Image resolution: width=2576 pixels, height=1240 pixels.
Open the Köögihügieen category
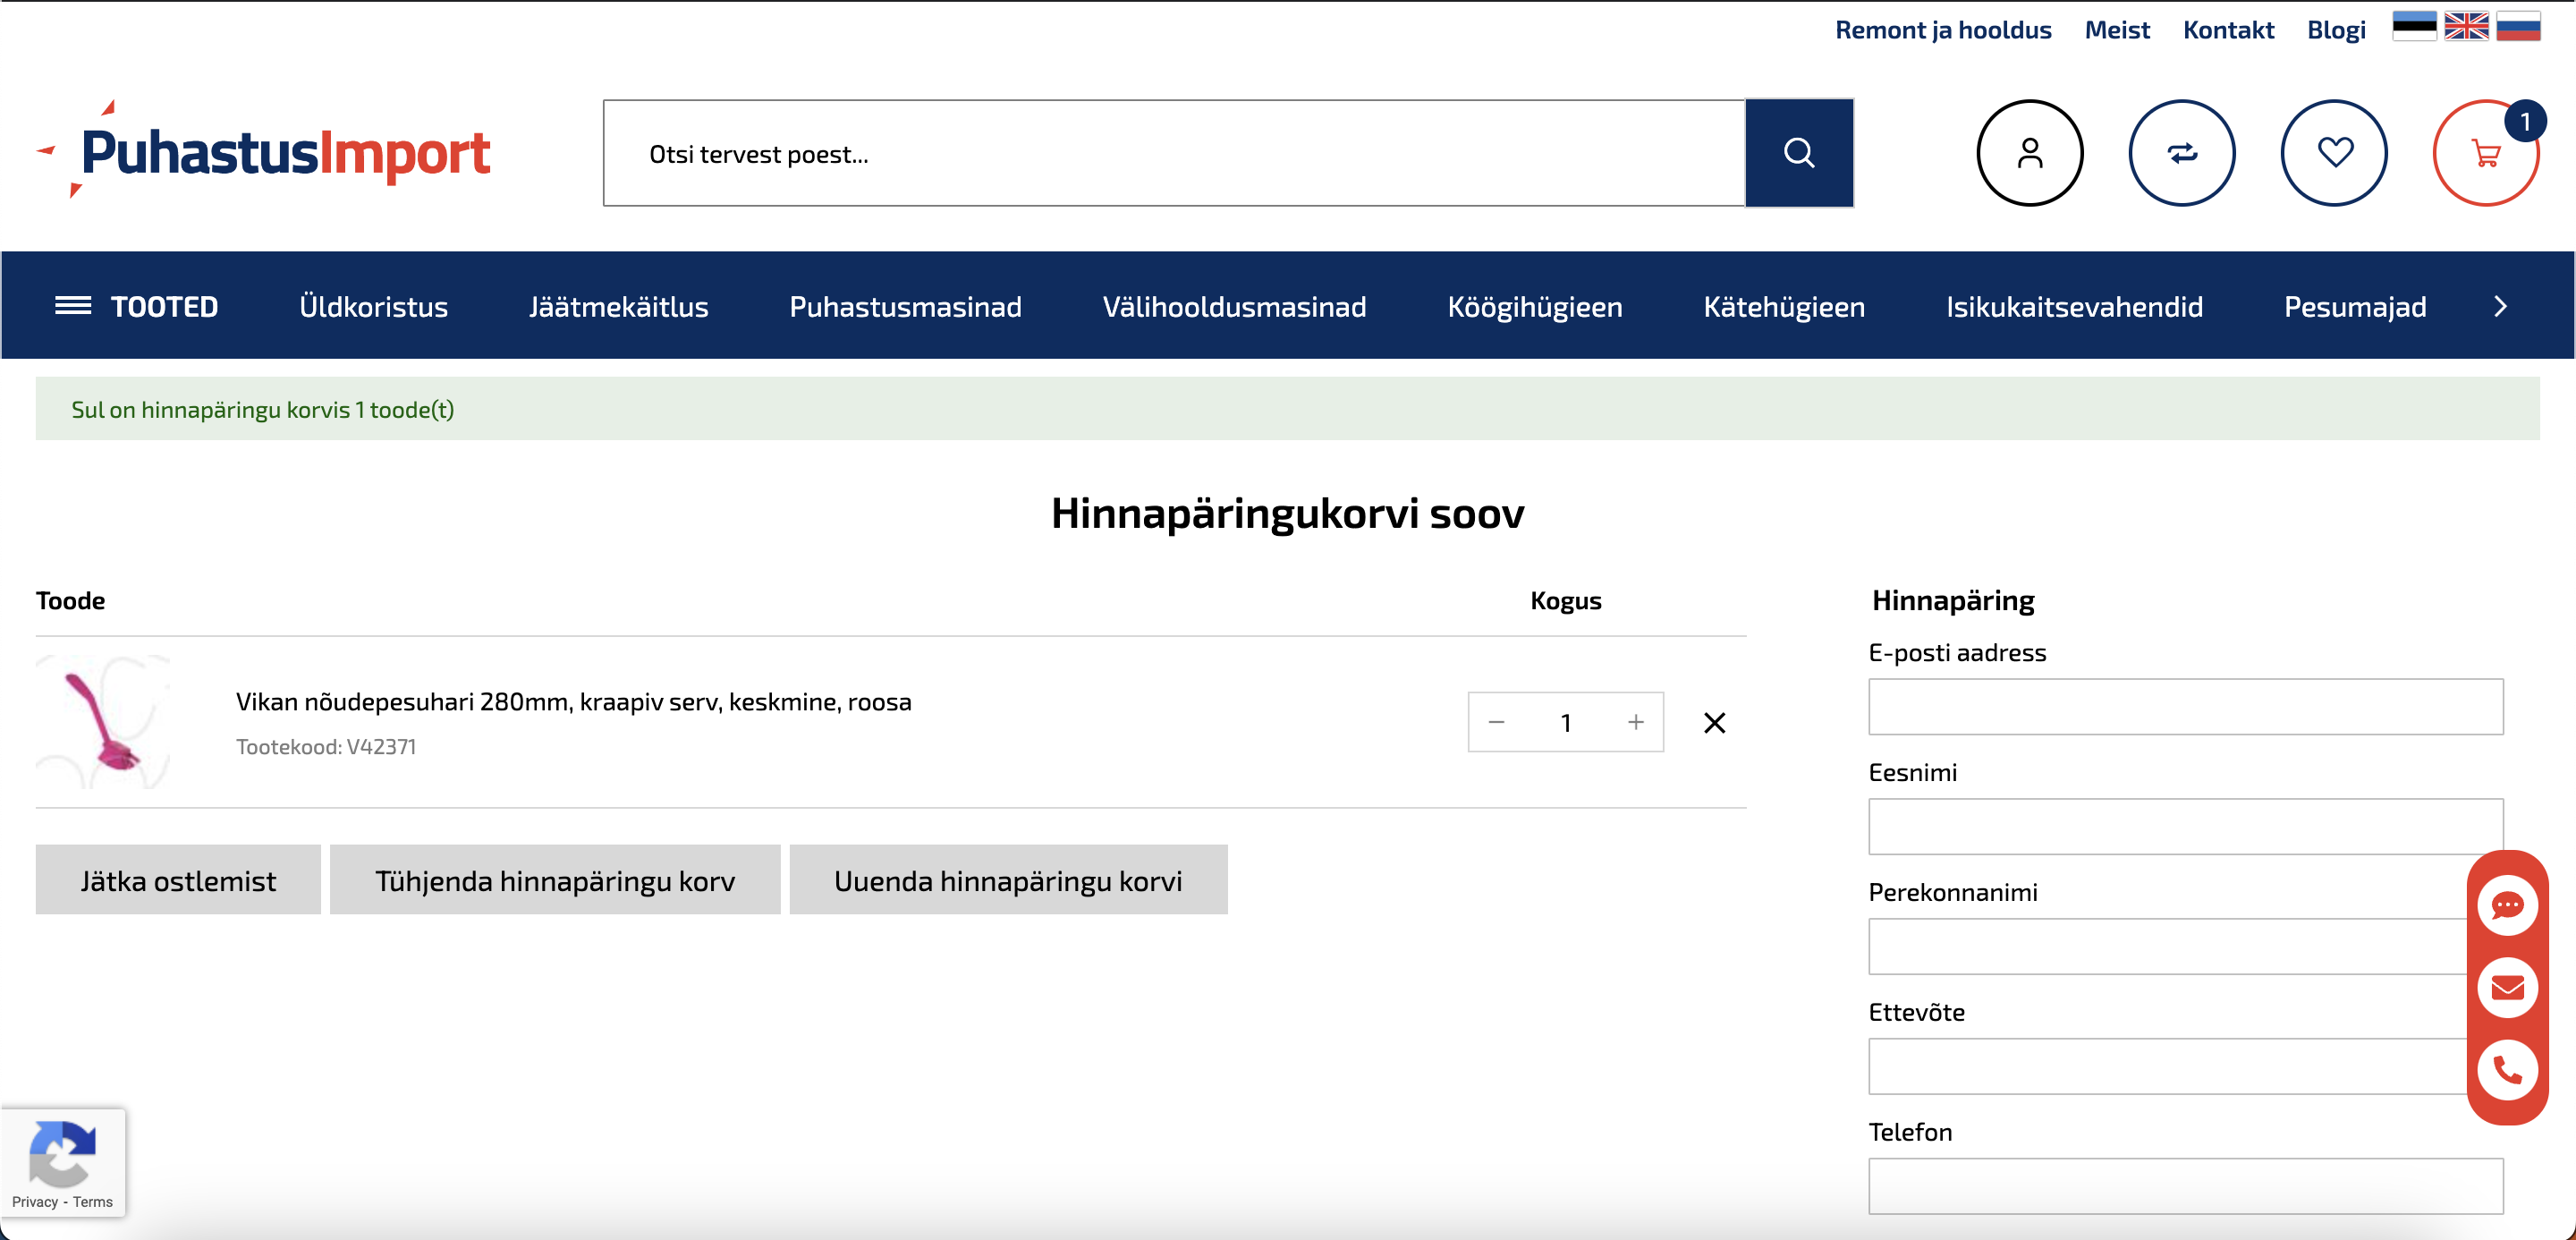pyautogui.click(x=1535, y=306)
